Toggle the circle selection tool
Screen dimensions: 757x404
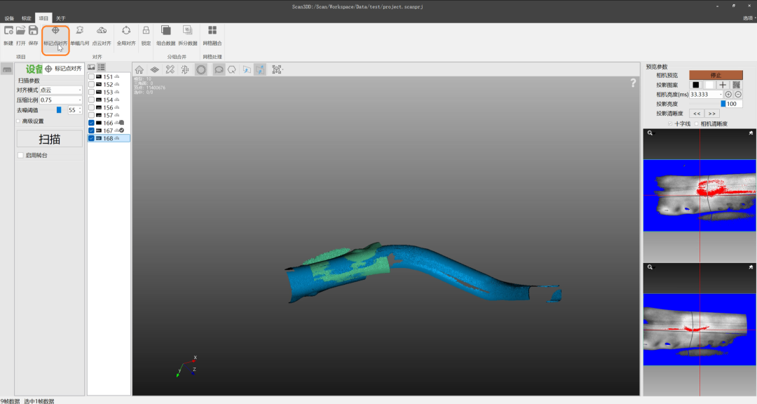(201, 69)
